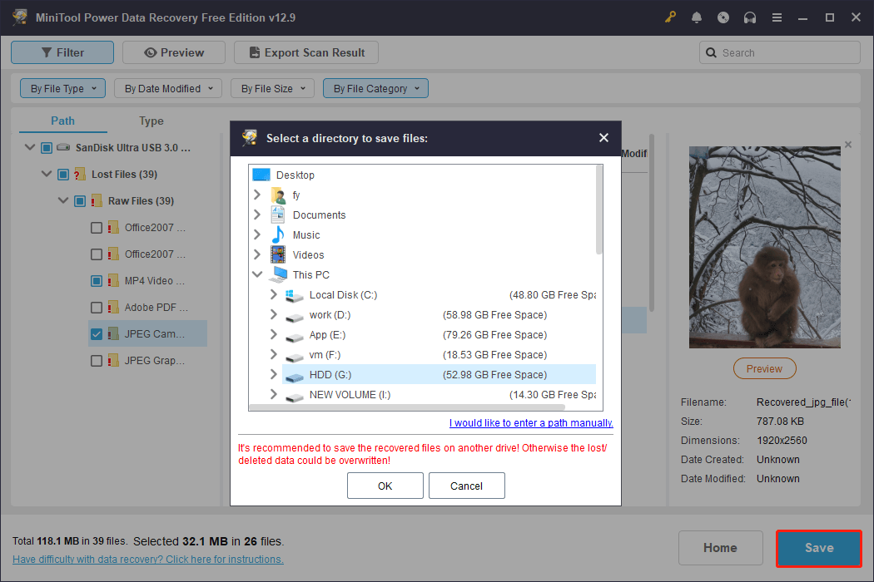Toggle the Lost Files (39) checkbox
The image size is (874, 582).
[63, 175]
